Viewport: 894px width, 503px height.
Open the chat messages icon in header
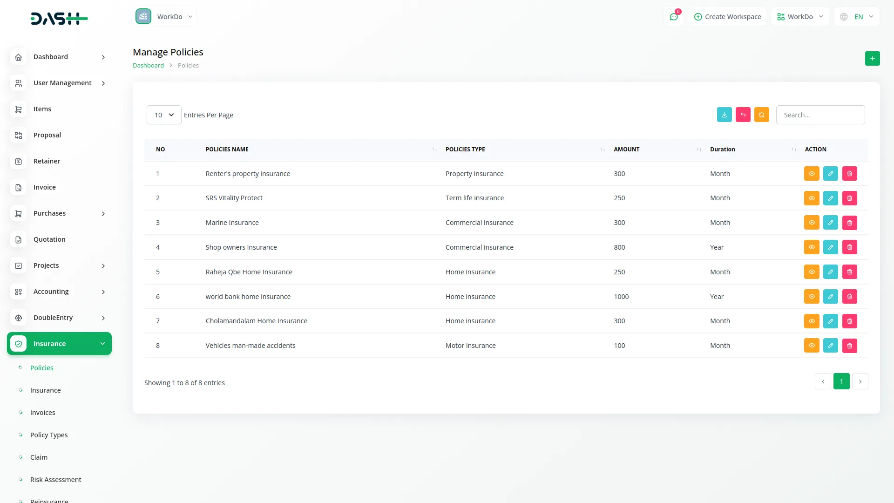(x=674, y=16)
